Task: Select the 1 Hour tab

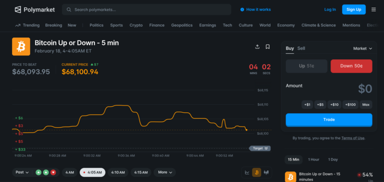Action: click(x=313, y=160)
